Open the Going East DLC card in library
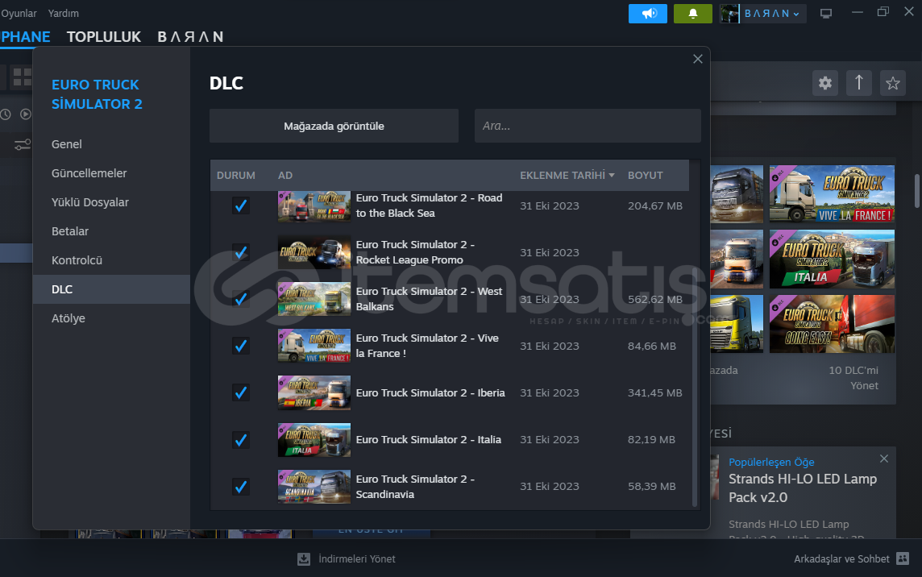922x577 pixels. [x=832, y=324]
